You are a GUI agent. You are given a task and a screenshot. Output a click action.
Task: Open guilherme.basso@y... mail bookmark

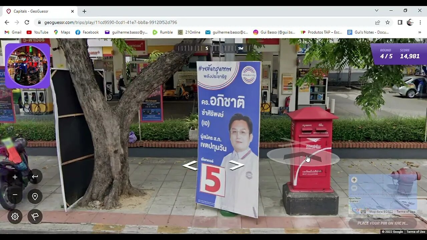tap(126, 32)
